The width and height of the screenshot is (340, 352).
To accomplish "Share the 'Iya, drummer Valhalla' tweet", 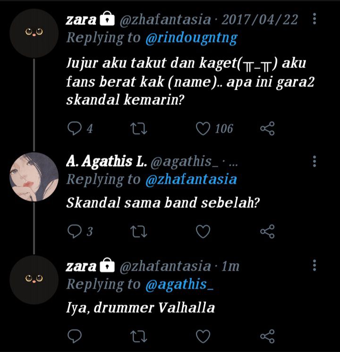I will [267, 336].
